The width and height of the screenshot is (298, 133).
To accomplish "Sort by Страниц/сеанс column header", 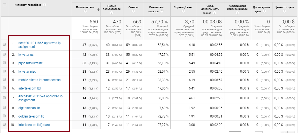I will (183, 7).
